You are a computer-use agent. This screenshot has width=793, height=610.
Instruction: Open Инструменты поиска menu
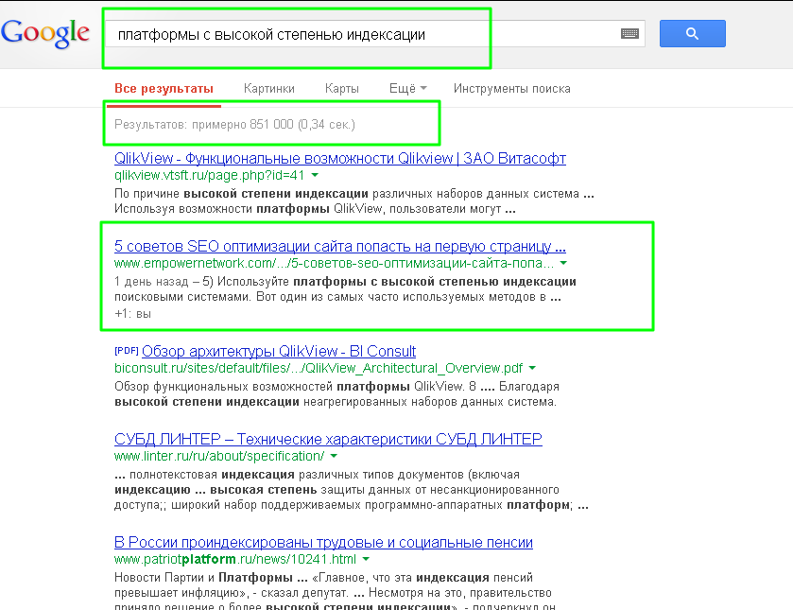[x=511, y=89]
